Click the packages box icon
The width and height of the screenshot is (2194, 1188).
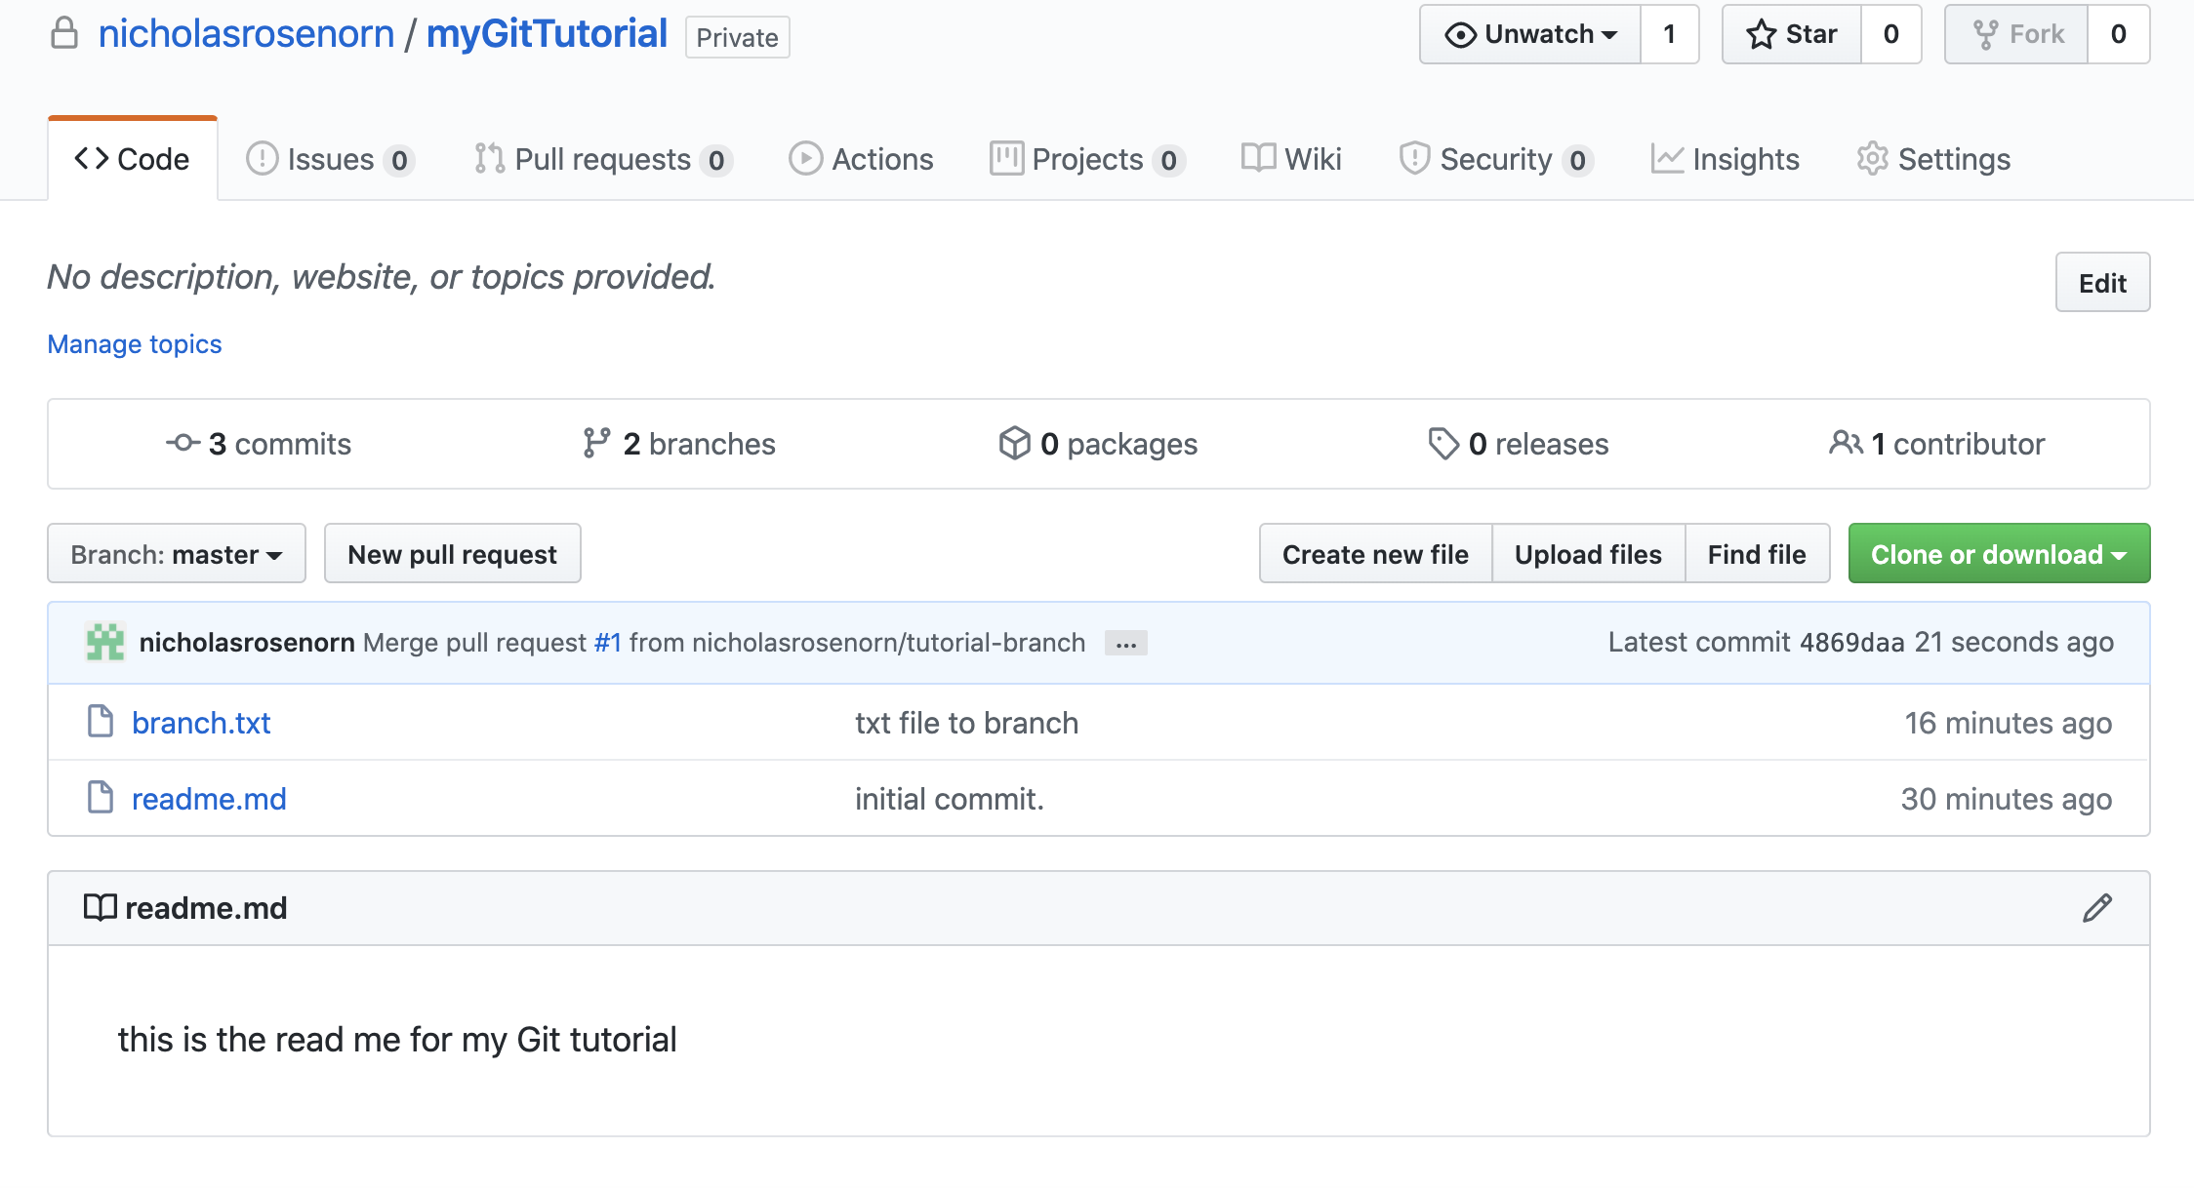point(1014,443)
